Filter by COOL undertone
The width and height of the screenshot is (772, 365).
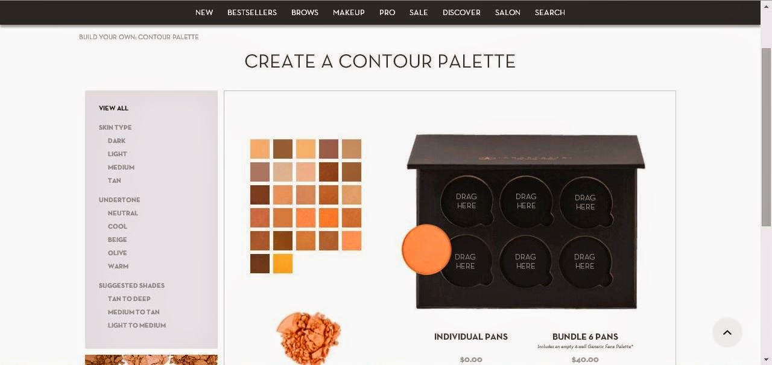118,226
